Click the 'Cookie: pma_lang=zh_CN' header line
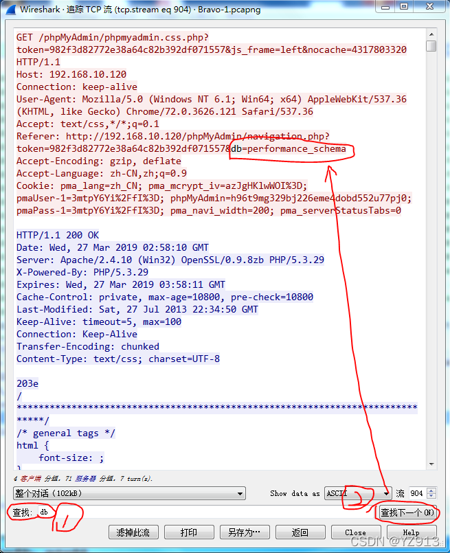Screen dimensions: 450x553 tap(162, 186)
